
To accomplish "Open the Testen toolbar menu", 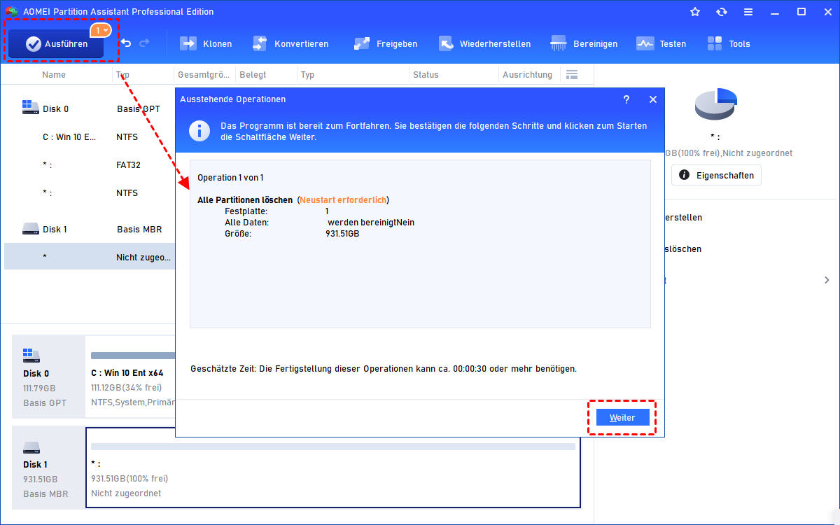I will (661, 43).
